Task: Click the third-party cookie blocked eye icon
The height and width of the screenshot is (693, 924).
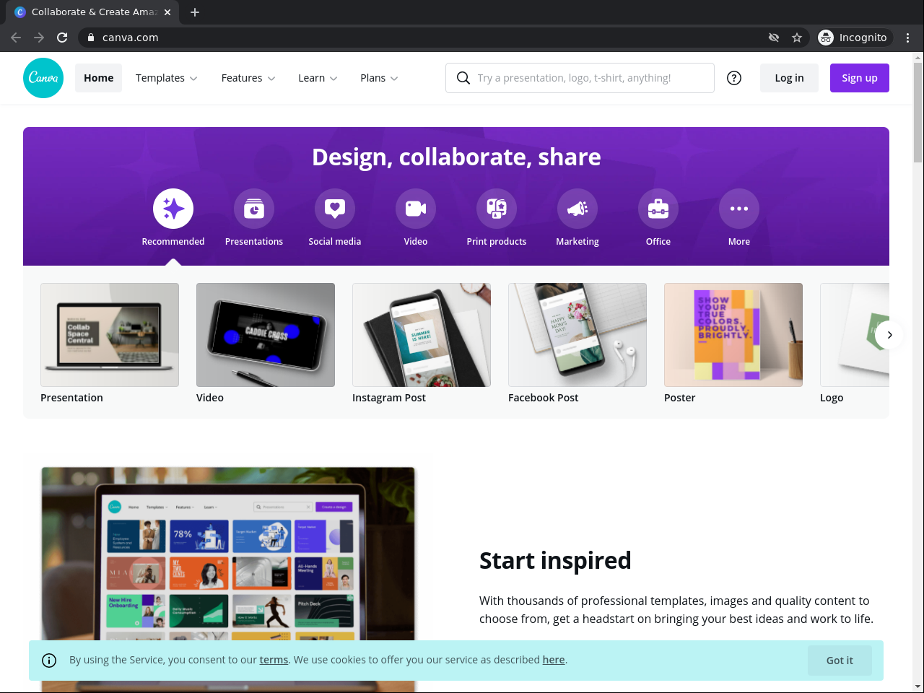Action: (x=774, y=38)
